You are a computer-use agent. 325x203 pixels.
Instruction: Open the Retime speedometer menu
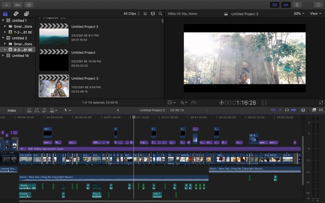[x=195, y=102]
